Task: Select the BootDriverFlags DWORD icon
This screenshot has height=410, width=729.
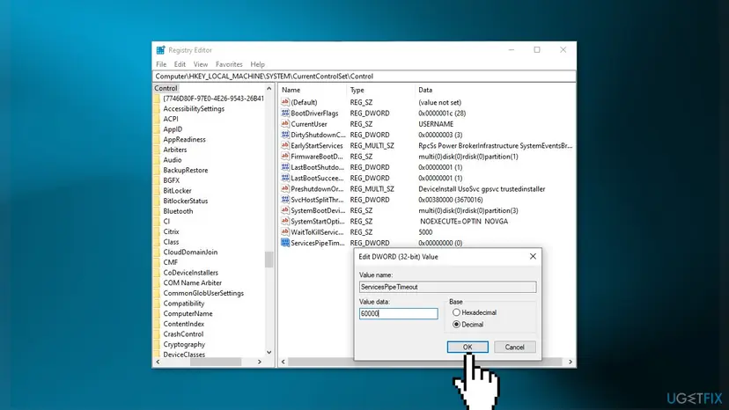Action: point(285,113)
